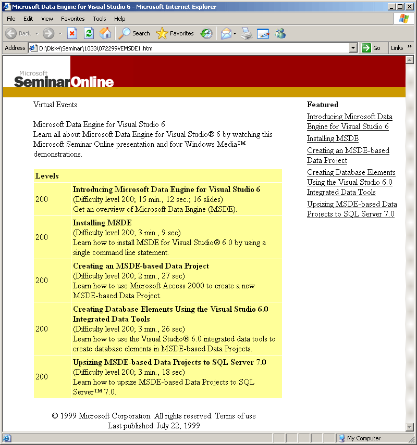Open Creating Database Elements featured link
The image size is (417, 445).
tap(351, 182)
